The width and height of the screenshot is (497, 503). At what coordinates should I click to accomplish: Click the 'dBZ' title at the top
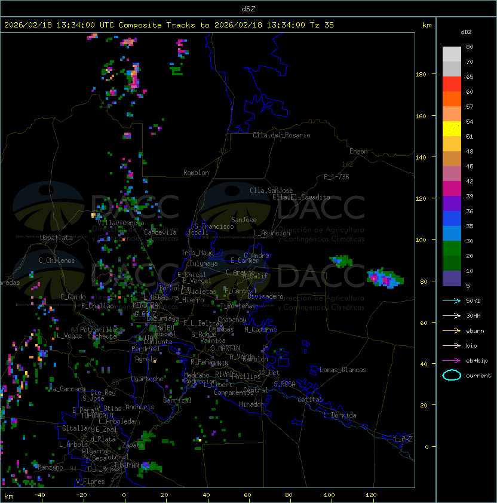pos(249,8)
